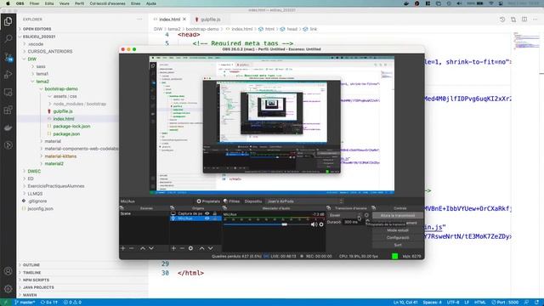544x306 pixels.
Task: Add a new scene in OBS Escenes
Action: tap(122, 248)
